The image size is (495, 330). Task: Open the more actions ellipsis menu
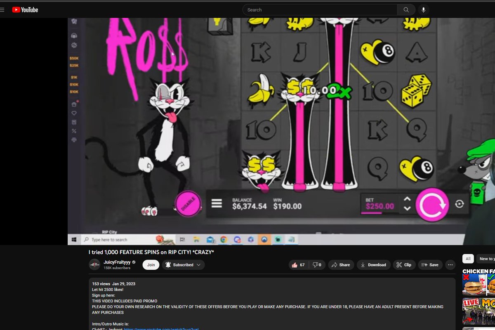click(450, 265)
